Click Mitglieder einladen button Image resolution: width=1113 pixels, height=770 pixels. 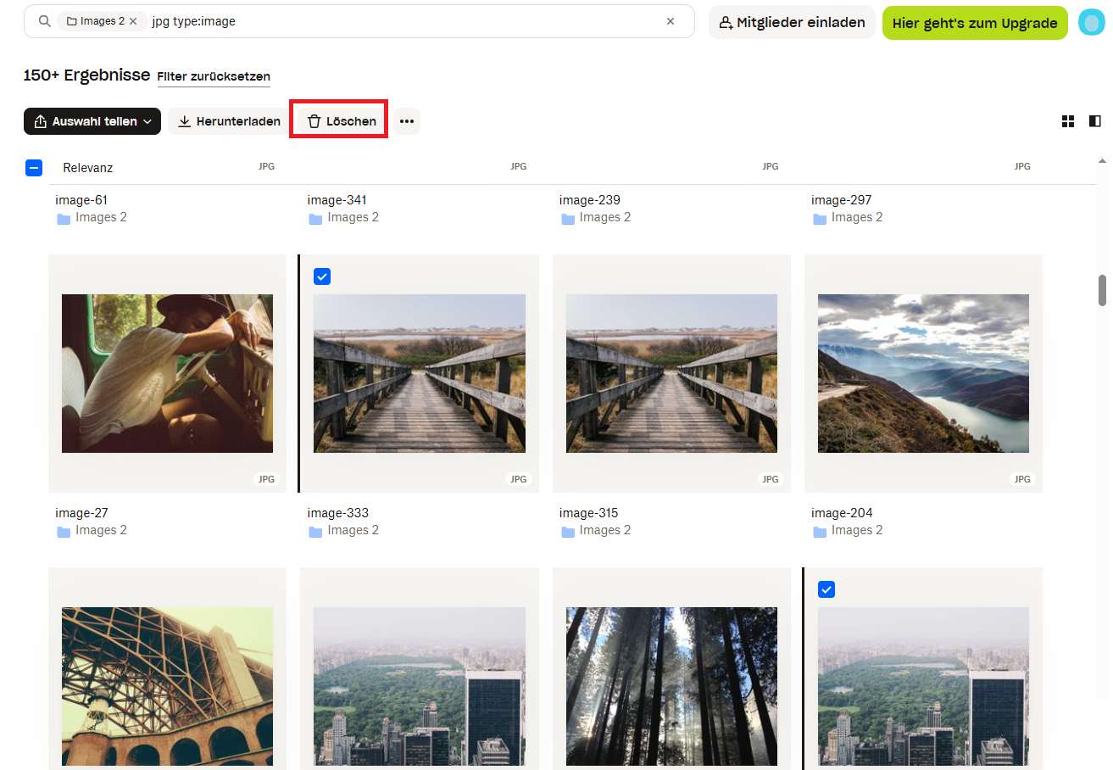coord(792,22)
